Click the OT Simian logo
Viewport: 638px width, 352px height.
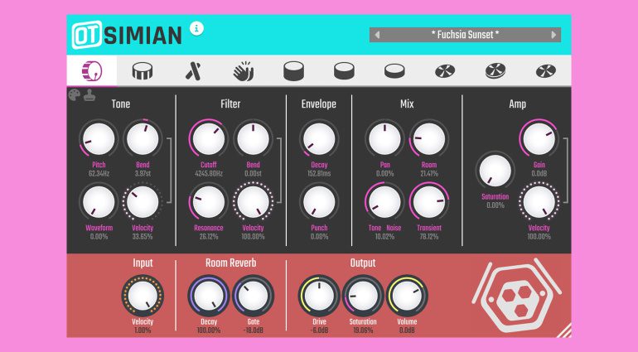point(128,34)
